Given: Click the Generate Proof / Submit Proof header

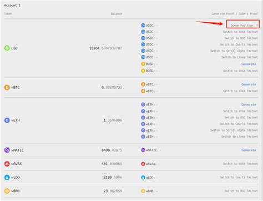Looking at the screenshot, I should pos(235,14).
